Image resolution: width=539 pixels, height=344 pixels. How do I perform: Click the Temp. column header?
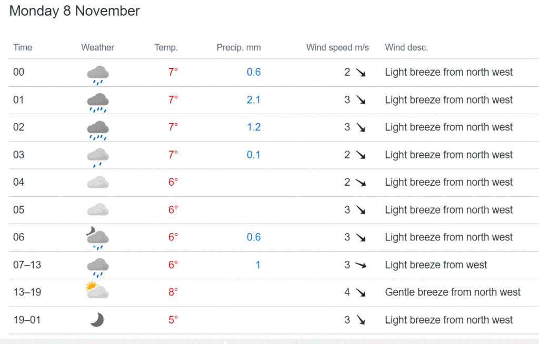point(166,47)
